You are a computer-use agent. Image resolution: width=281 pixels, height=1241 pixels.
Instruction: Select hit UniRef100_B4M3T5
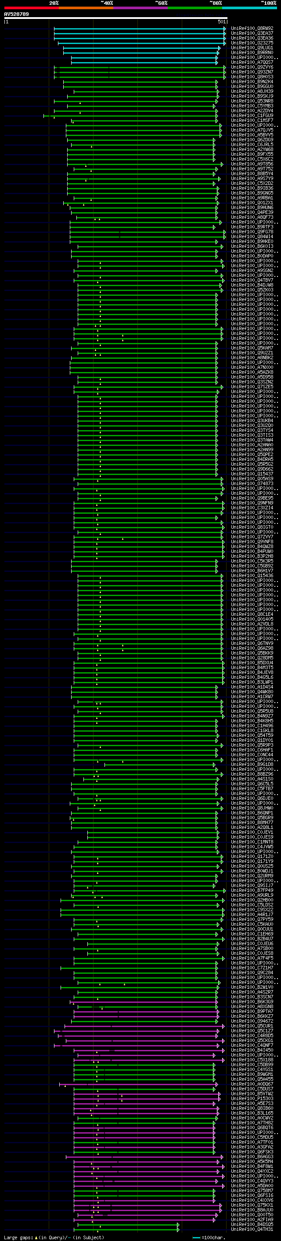[x=252, y=667]
